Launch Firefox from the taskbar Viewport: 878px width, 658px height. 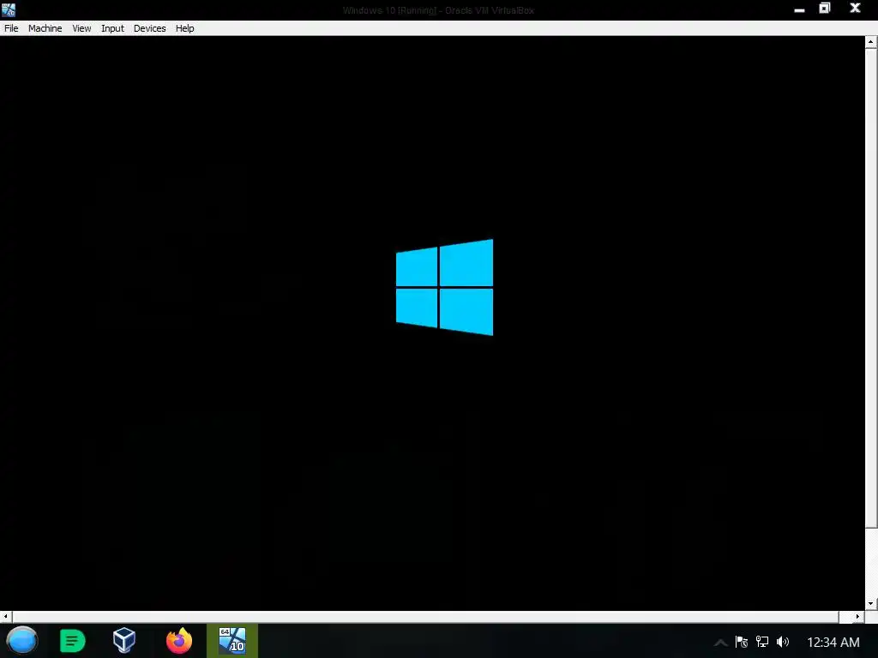click(x=179, y=641)
